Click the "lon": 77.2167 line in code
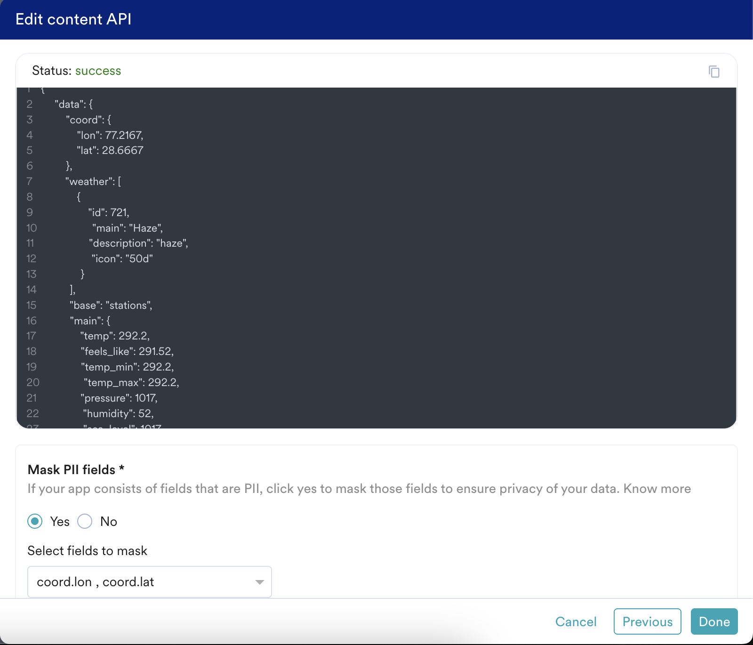Image resolution: width=753 pixels, height=645 pixels. [110, 135]
